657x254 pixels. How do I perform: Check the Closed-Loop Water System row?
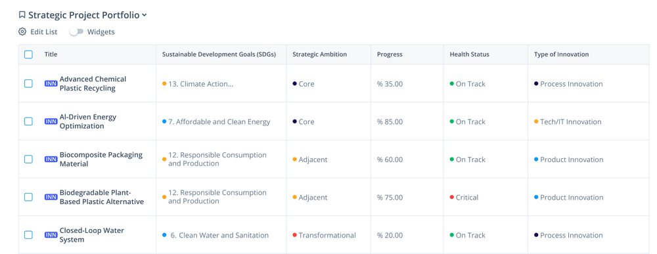coord(28,235)
